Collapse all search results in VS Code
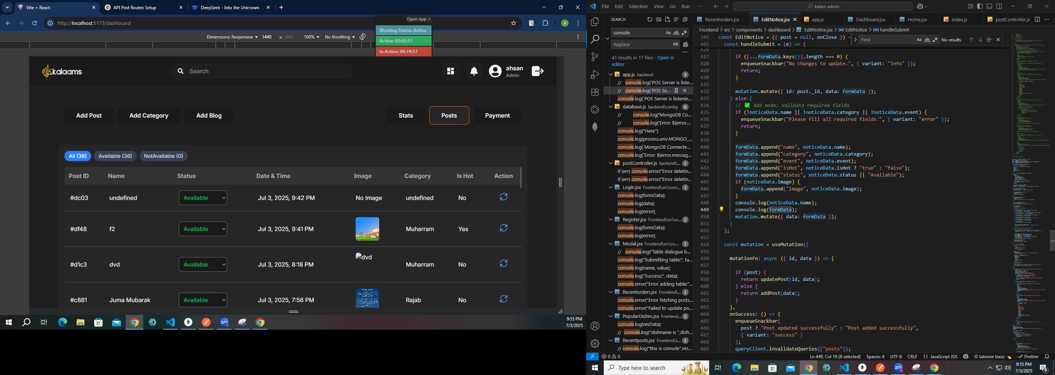Screen dimensions: 1055x375 pos(685,19)
